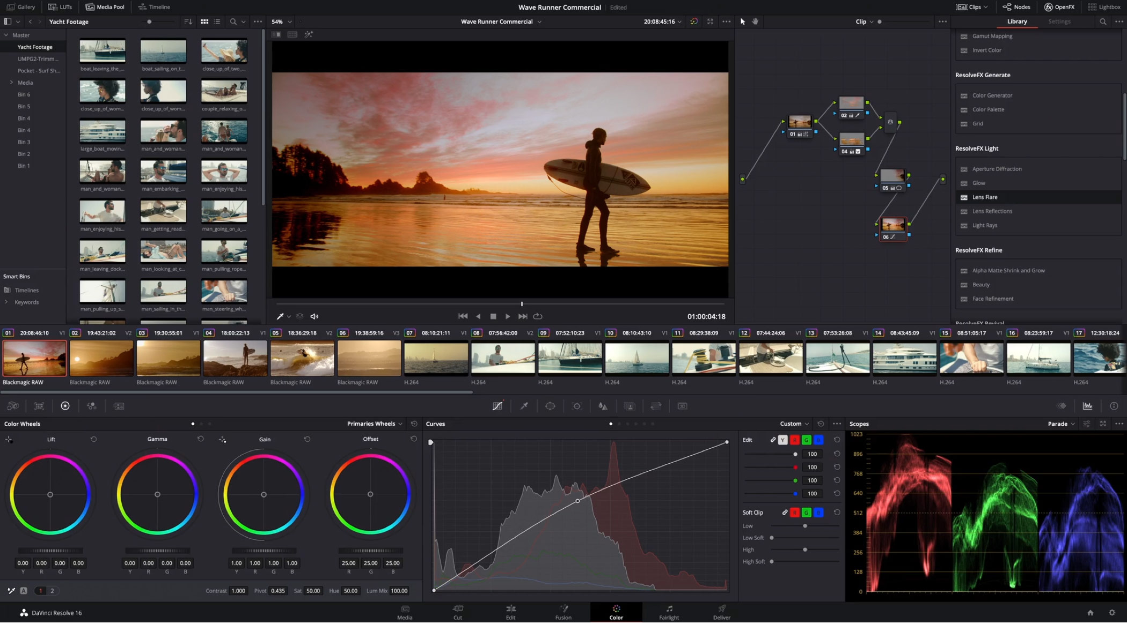The width and height of the screenshot is (1127, 623).
Task: Open the Curves palette
Action: tap(497, 406)
